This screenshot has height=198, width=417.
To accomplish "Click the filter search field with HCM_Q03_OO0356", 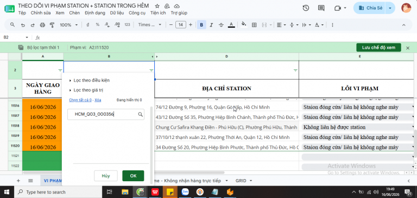I will pos(106,114).
